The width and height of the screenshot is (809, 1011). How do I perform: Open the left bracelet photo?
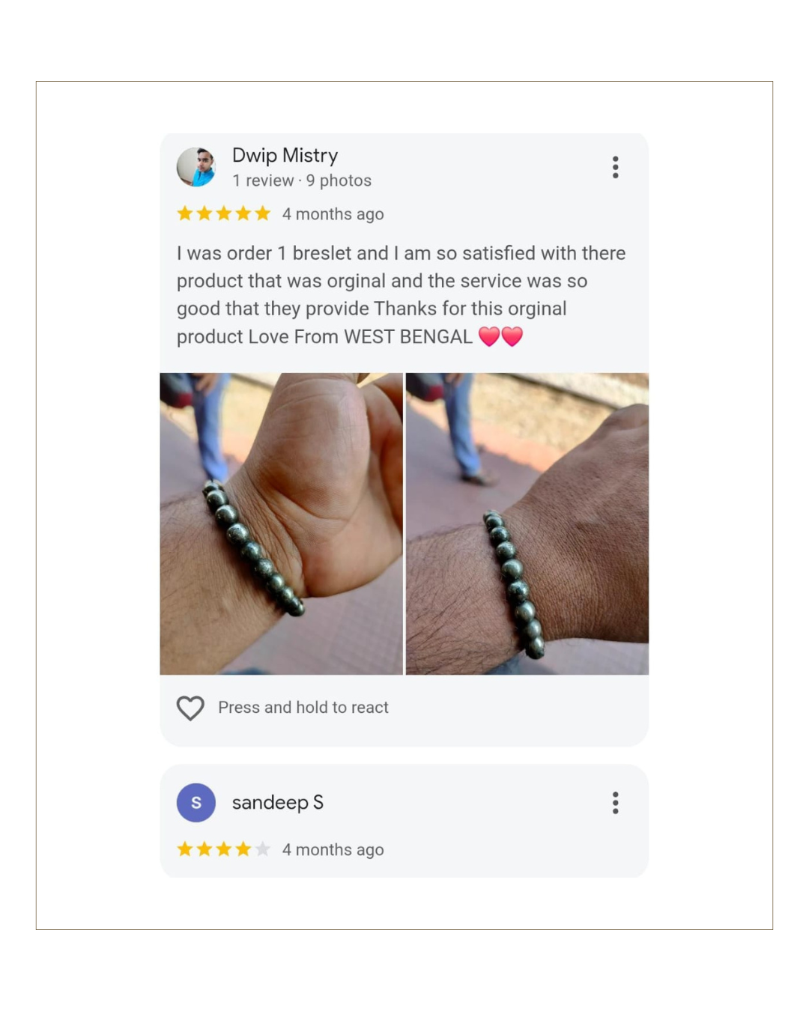[281, 523]
